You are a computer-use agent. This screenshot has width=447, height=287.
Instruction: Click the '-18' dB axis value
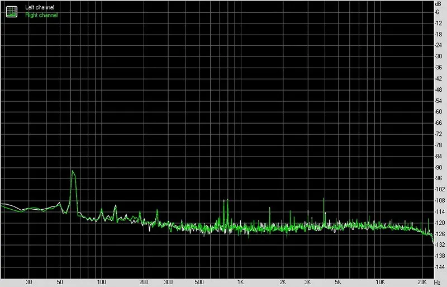click(439, 35)
